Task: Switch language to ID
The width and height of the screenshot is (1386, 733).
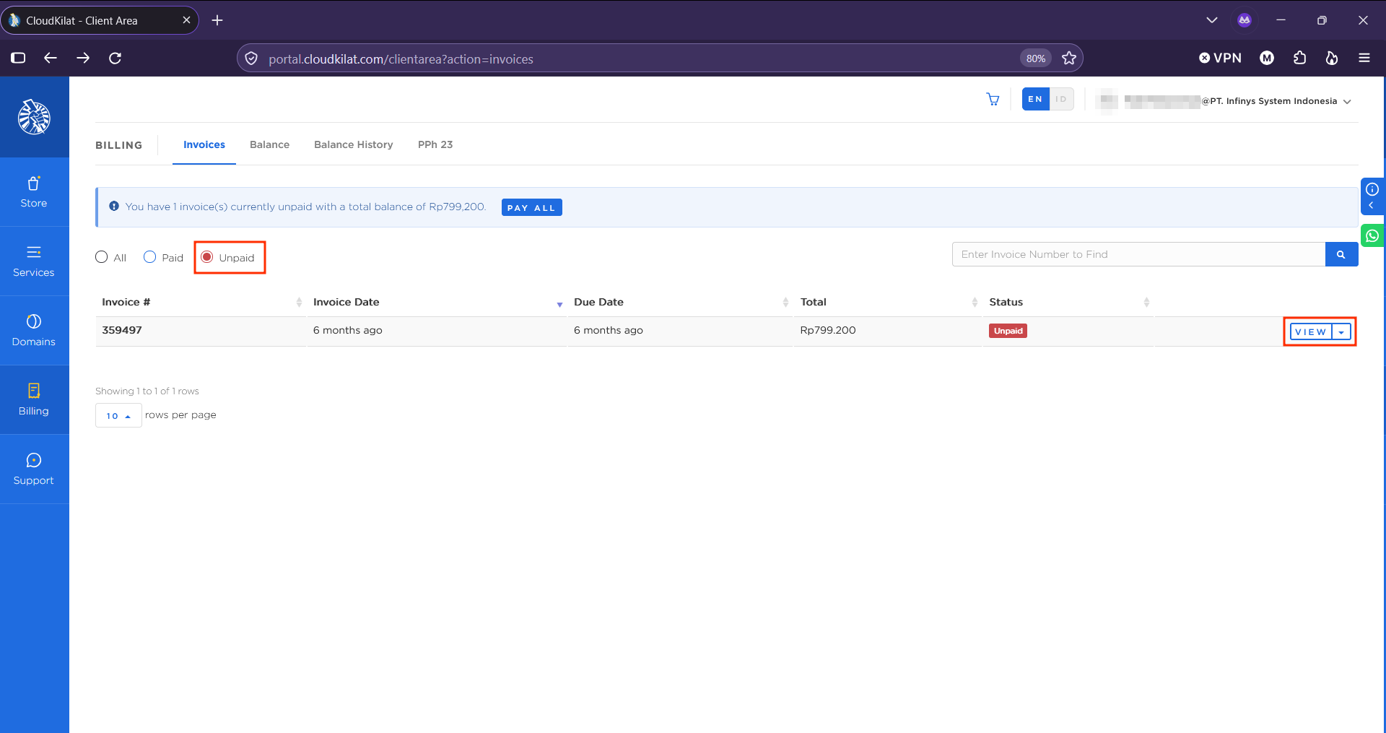Action: coord(1061,100)
